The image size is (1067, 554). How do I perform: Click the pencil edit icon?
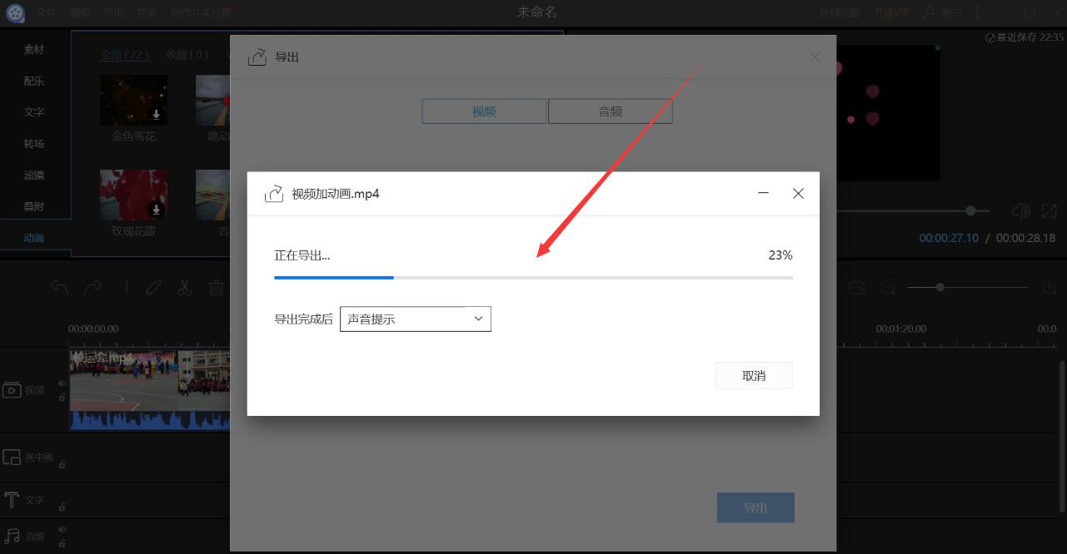tap(153, 288)
